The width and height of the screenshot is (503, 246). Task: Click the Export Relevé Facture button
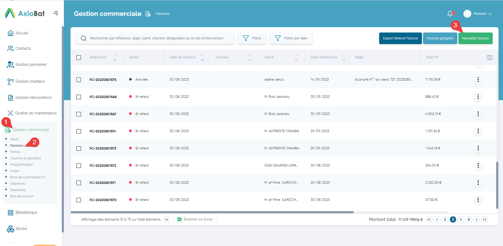pyautogui.click(x=400, y=38)
